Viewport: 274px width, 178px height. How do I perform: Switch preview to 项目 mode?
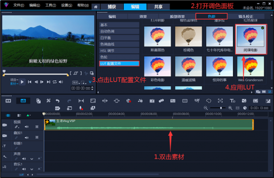[x=14, y=80]
